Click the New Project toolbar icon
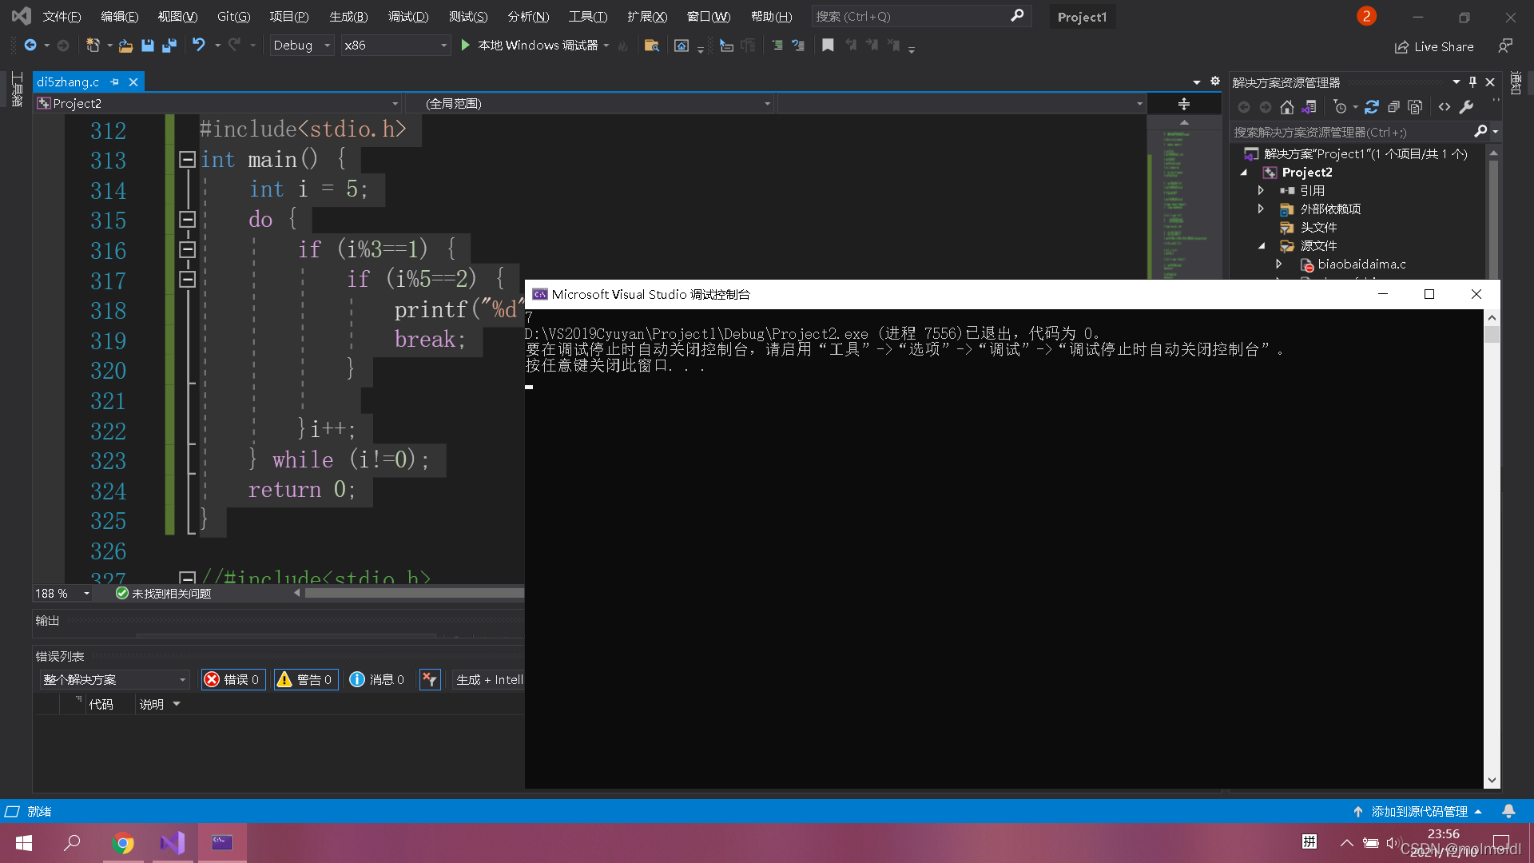This screenshot has width=1534, height=863. click(93, 46)
